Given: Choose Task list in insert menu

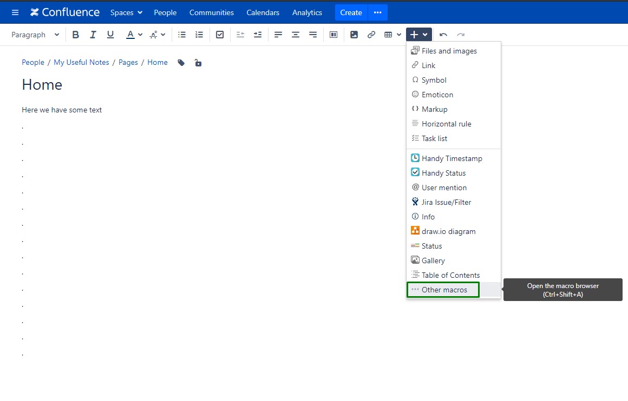Looking at the screenshot, I should pyautogui.click(x=453, y=138).
